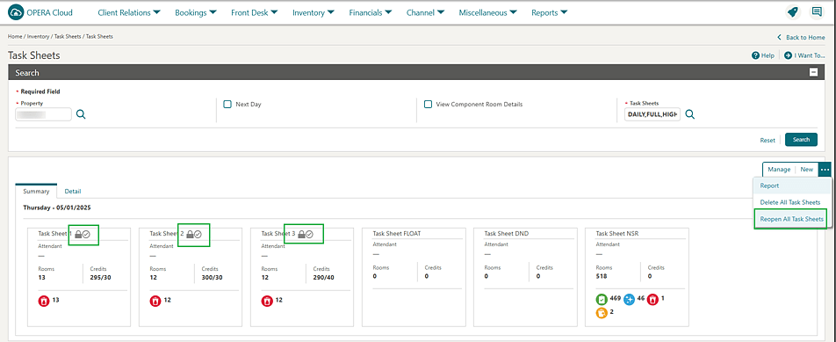
Task: Click the red dirty room icon in Task Sheet 2
Action: pos(155,301)
